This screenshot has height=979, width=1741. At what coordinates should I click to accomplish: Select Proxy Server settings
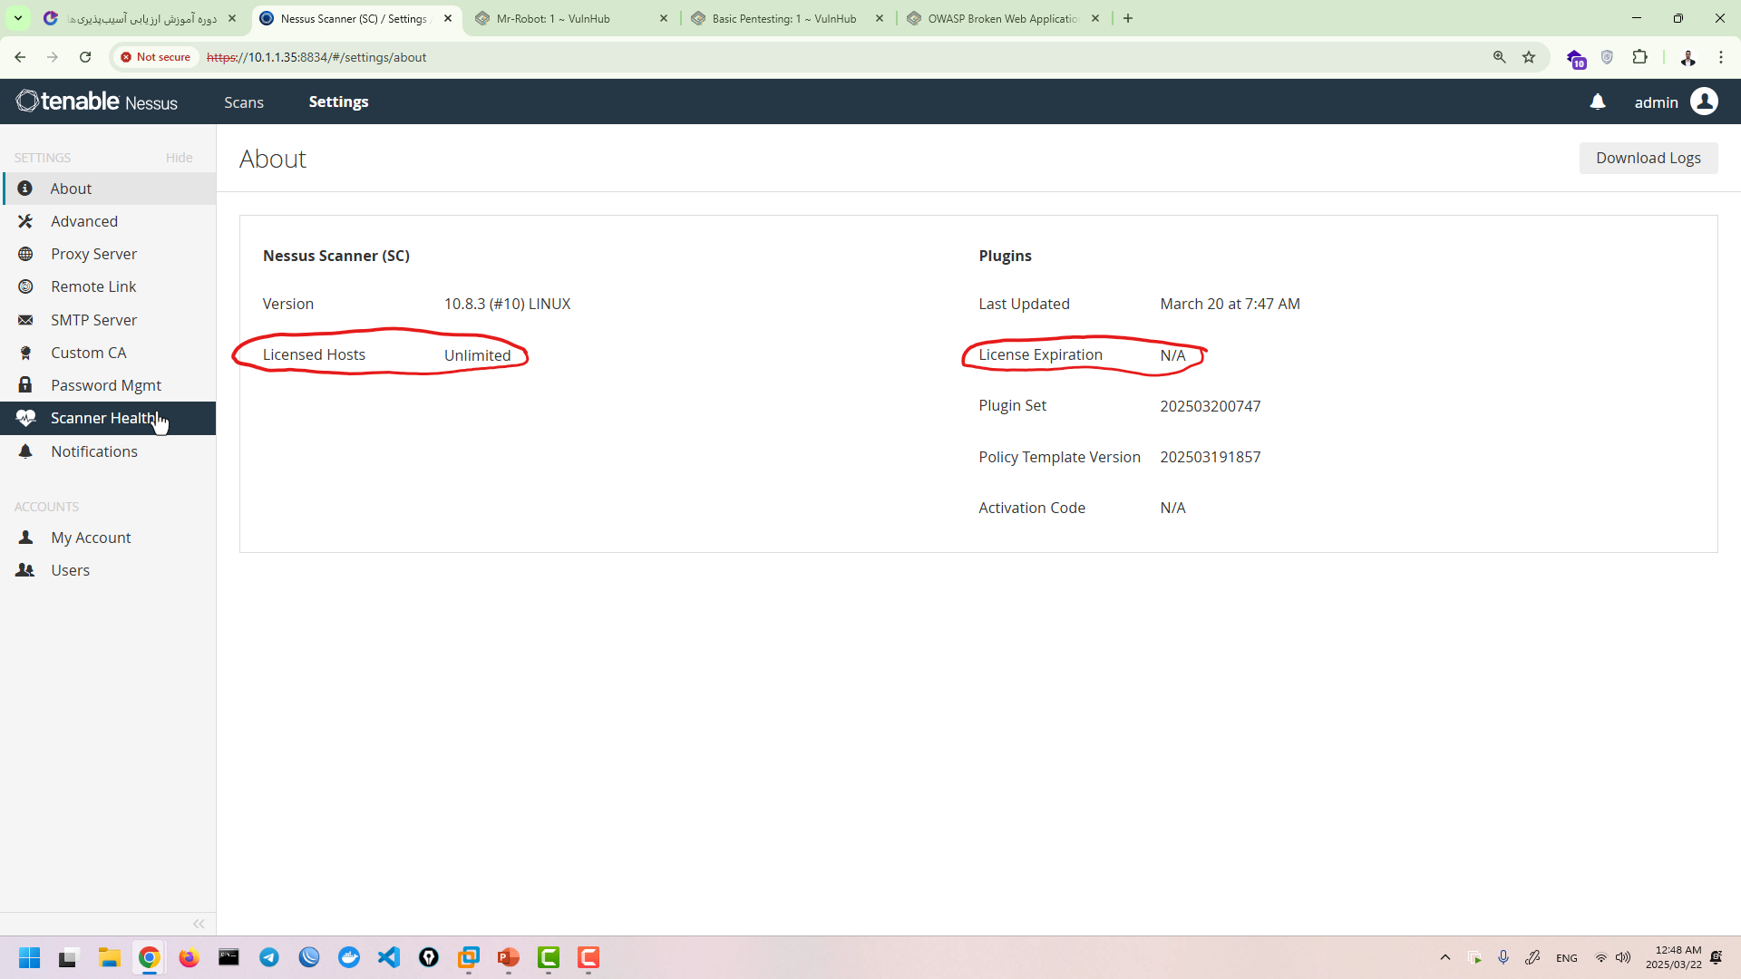tap(93, 254)
